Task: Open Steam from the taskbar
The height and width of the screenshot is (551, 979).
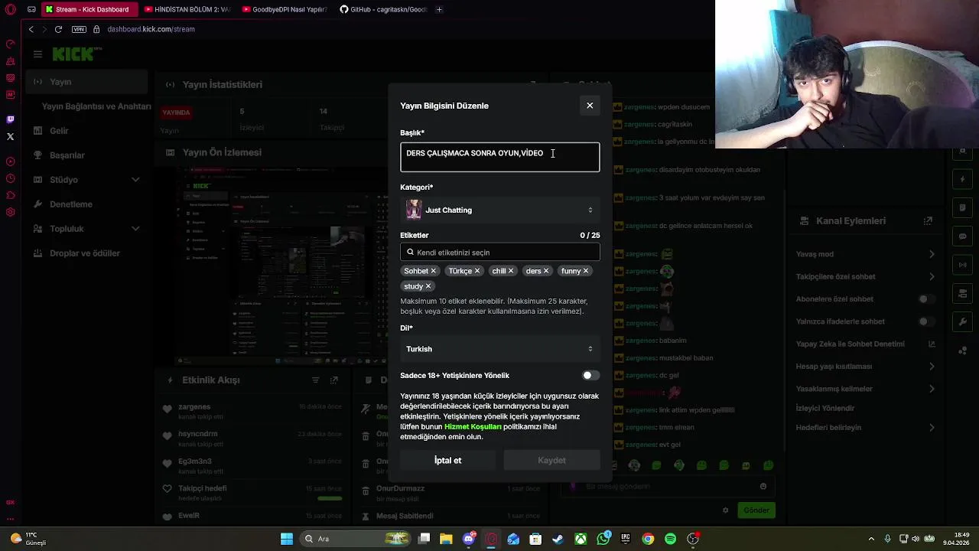Action: [x=558, y=539]
